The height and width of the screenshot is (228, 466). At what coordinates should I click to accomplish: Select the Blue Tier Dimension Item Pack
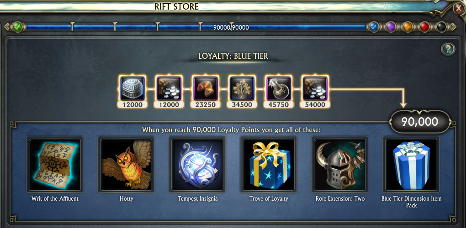[411, 164]
